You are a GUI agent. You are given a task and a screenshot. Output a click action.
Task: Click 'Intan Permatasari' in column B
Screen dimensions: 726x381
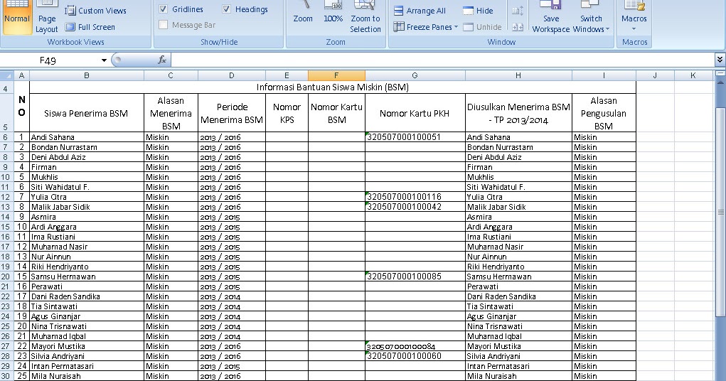tap(87, 366)
